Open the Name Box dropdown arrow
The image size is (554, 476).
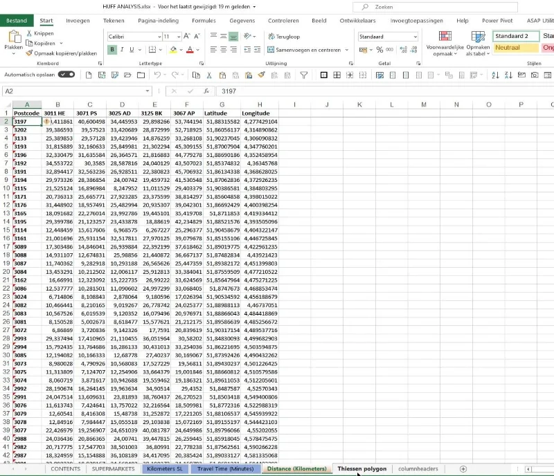[x=148, y=91]
